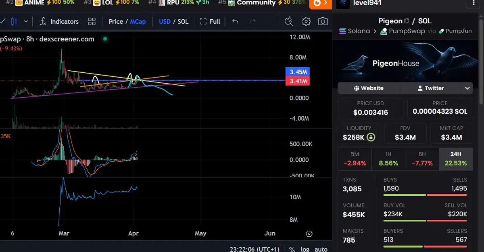Select SOL as chart currency
Screen dimensions: 484x252
[183, 21]
